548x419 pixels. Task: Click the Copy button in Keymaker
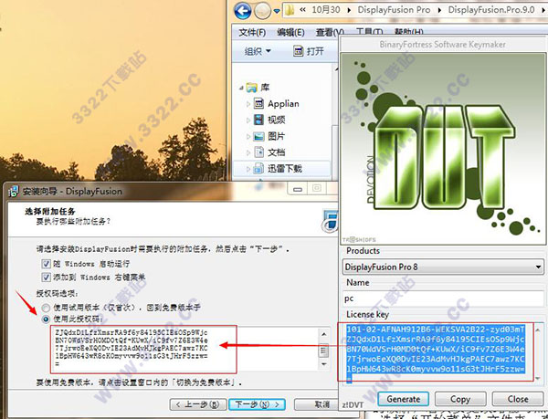[x=460, y=399]
